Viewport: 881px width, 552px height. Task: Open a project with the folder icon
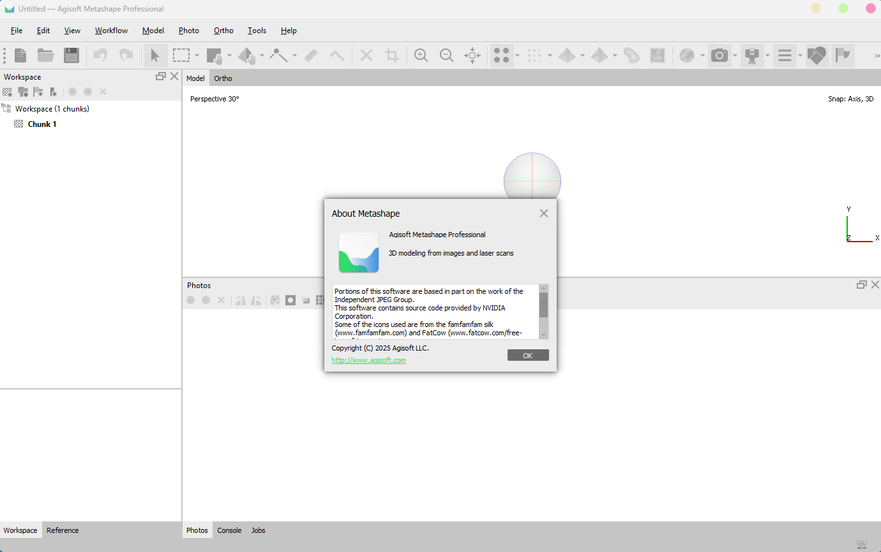tap(45, 55)
